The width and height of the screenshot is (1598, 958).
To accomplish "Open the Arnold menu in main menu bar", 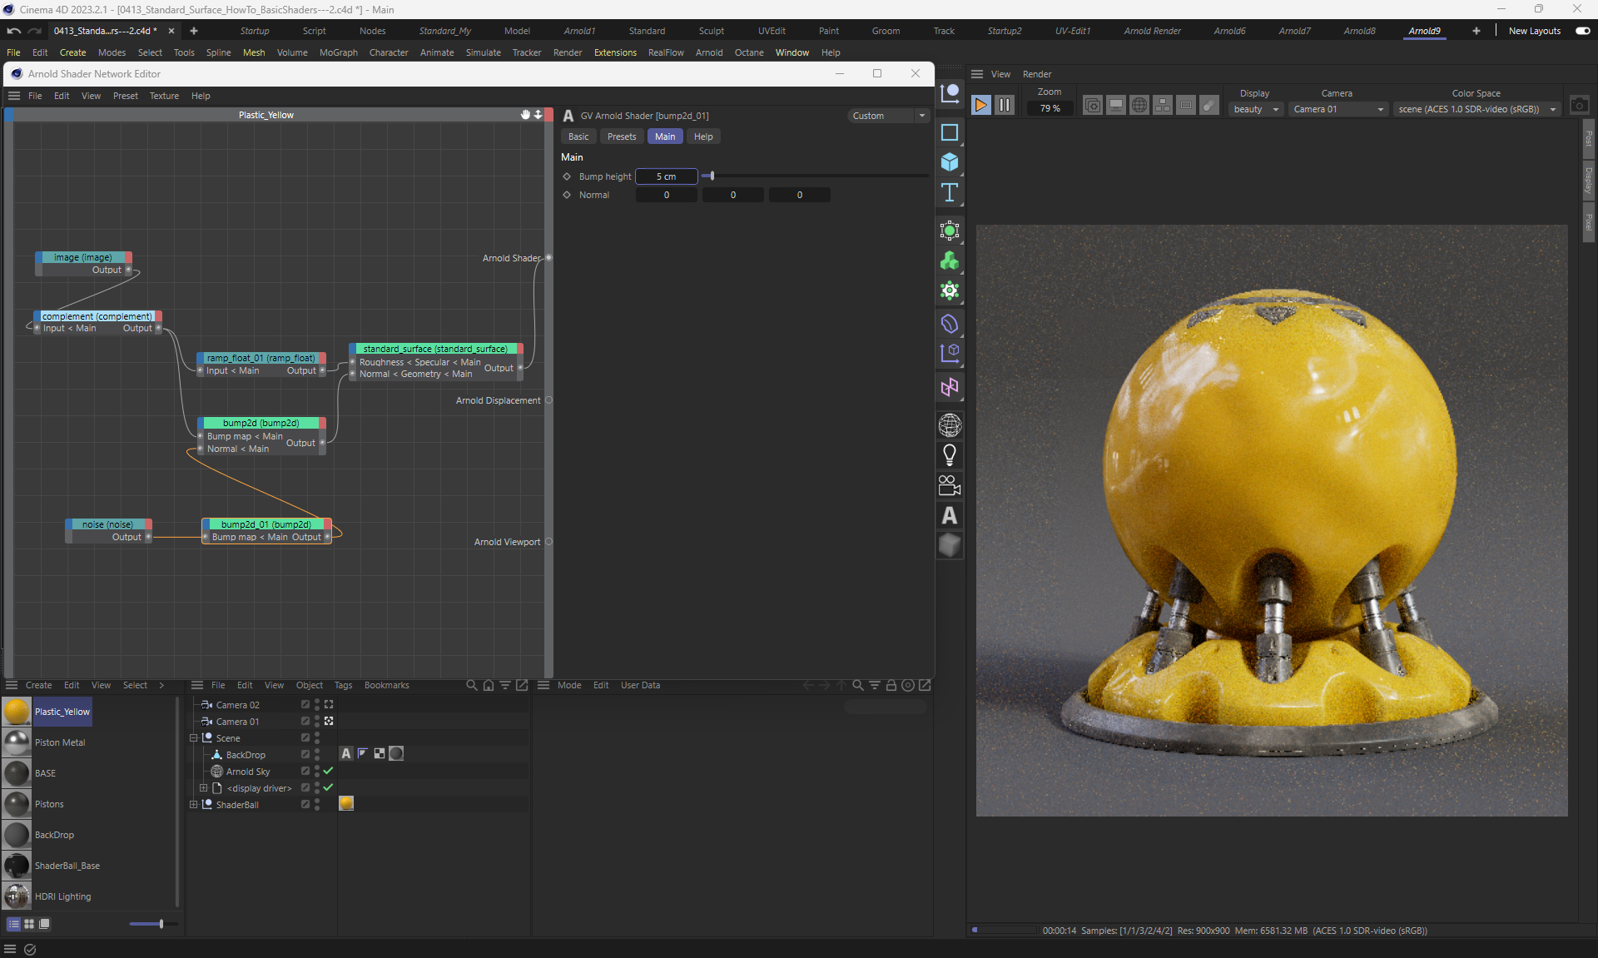I will (x=708, y=52).
